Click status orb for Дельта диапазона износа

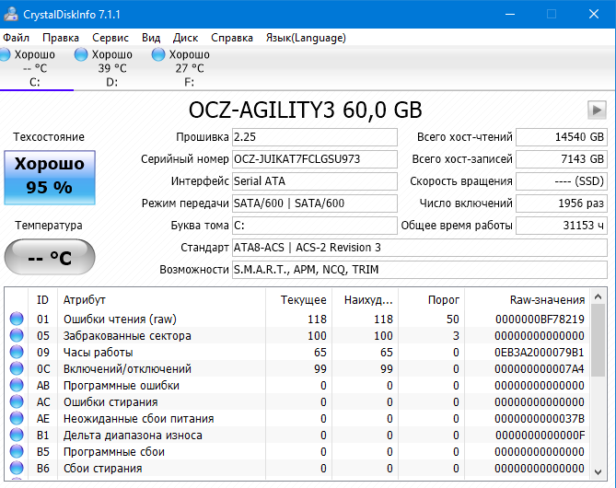17,436
